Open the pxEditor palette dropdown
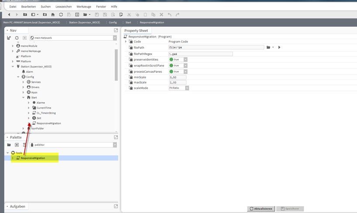The width and height of the screenshot is (357, 213). (x=115, y=145)
